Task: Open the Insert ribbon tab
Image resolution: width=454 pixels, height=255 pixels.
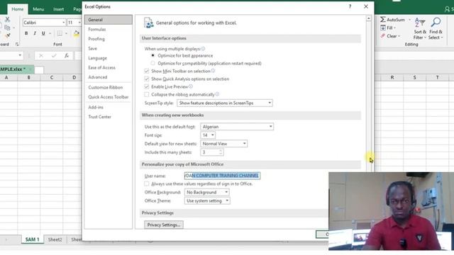Action: tap(58, 9)
